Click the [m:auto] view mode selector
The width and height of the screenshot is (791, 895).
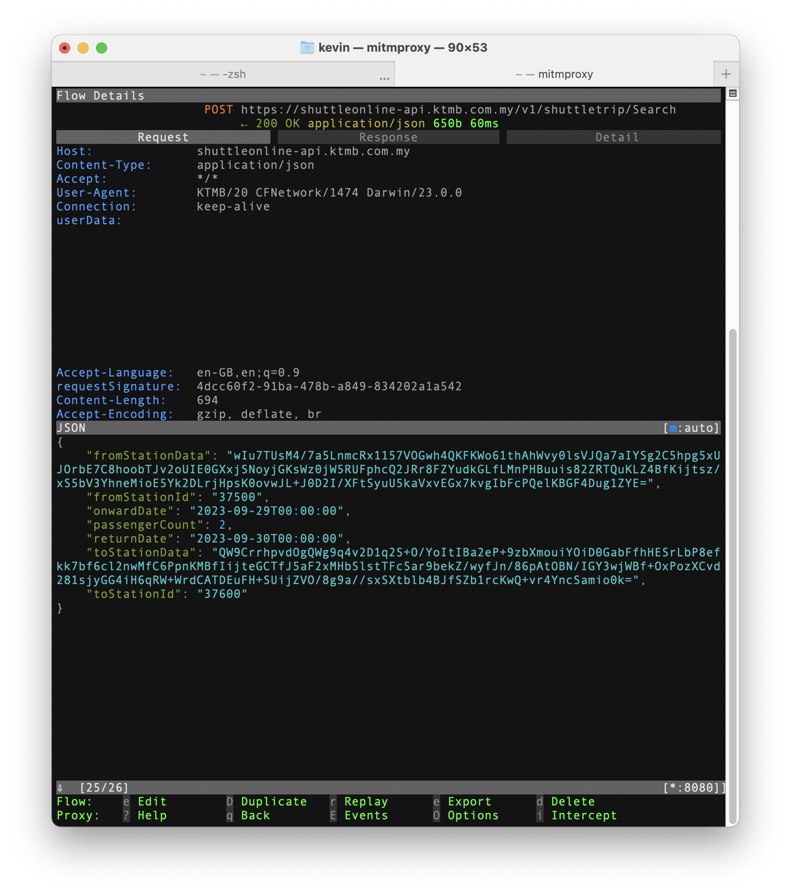tap(691, 428)
